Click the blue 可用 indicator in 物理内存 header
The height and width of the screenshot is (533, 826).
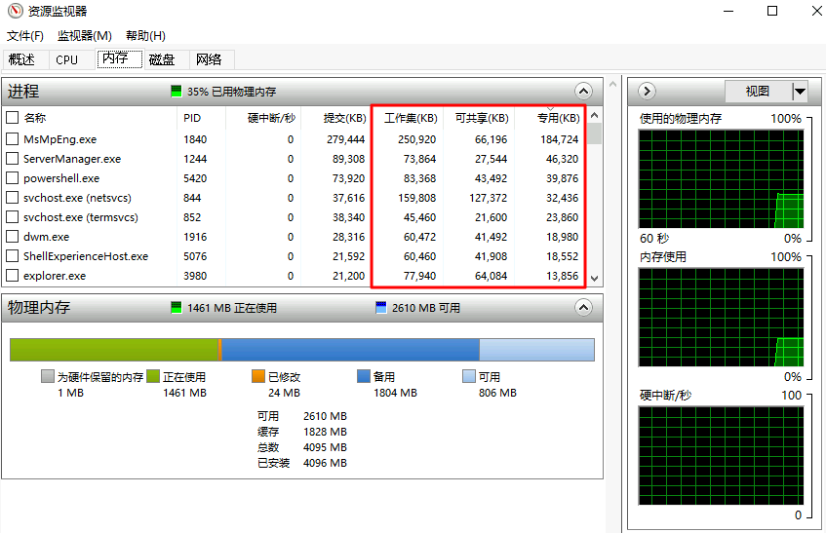381,307
